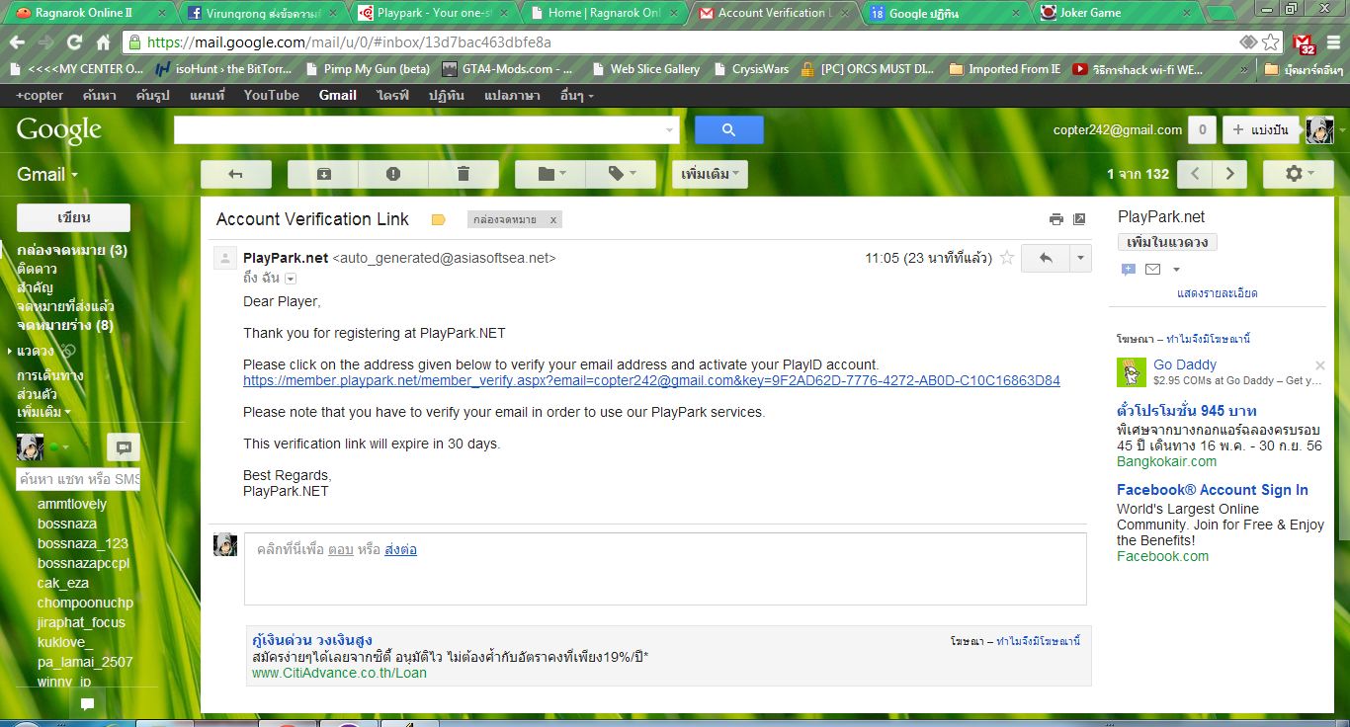Expand the แวดวง circles section

coord(10,351)
